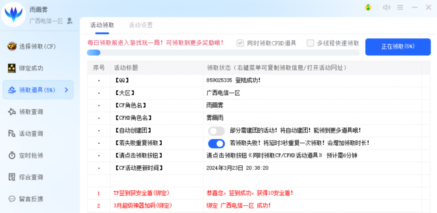Click the 活动标题 column header
Image resolution: width=437 pixels, height=213 pixels.
click(x=157, y=68)
